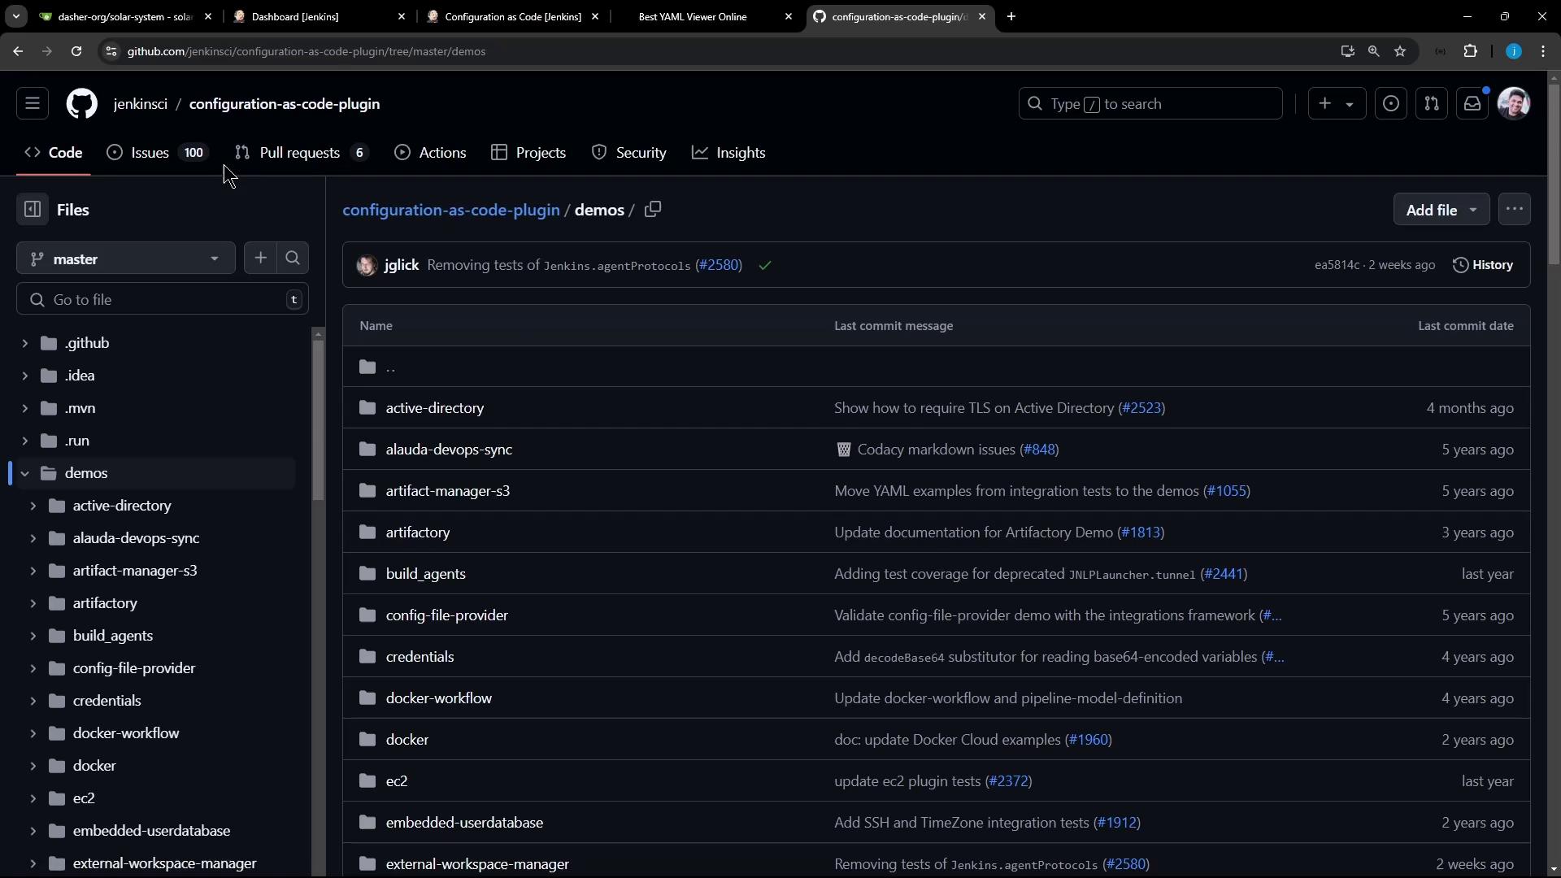1561x878 pixels.
Task: Open the History link for commits
Action: (1483, 265)
